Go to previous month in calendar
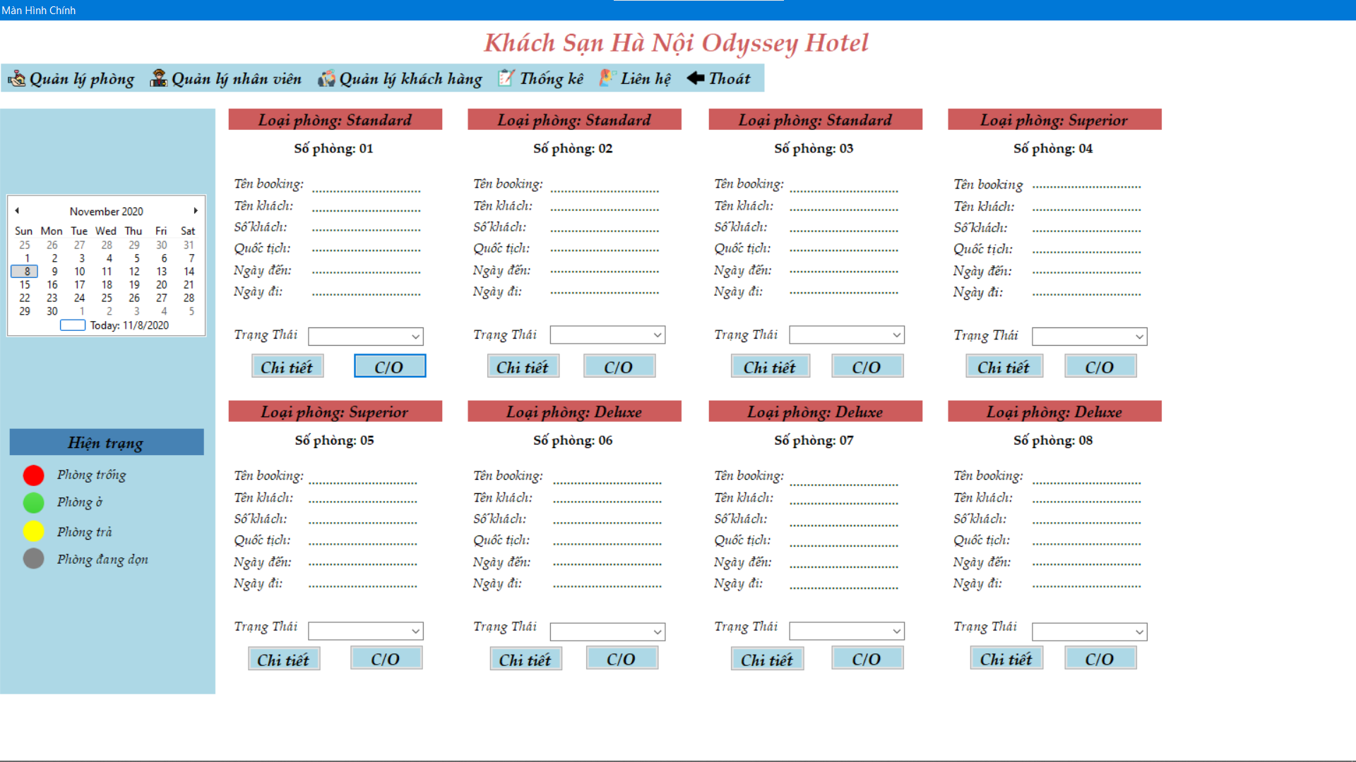Image resolution: width=1356 pixels, height=762 pixels. [17, 210]
